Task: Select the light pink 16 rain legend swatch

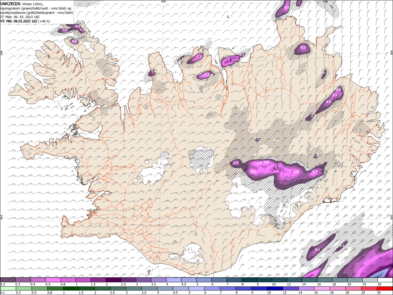Action: (x=322, y=289)
